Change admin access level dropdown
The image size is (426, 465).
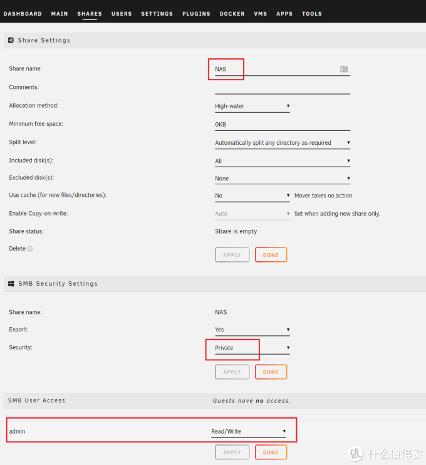[x=249, y=431]
